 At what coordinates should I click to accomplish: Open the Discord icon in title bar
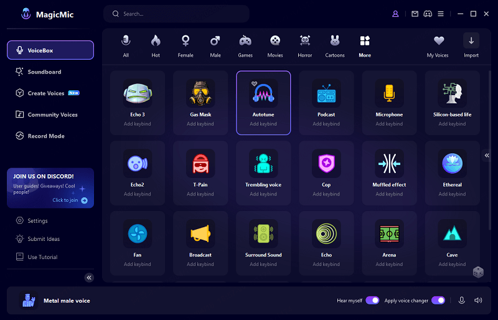[428, 14]
